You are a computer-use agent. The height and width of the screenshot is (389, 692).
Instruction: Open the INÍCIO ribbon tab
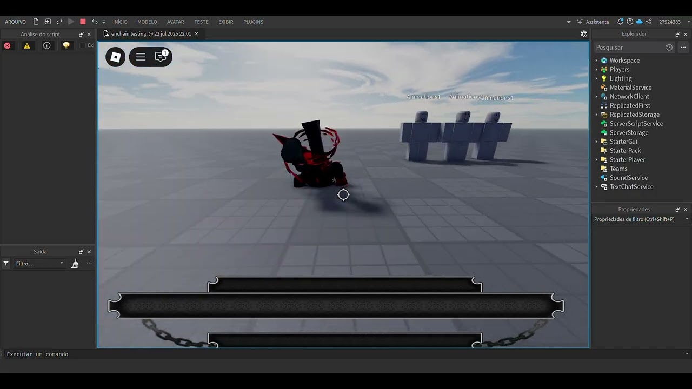click(120, 22)
